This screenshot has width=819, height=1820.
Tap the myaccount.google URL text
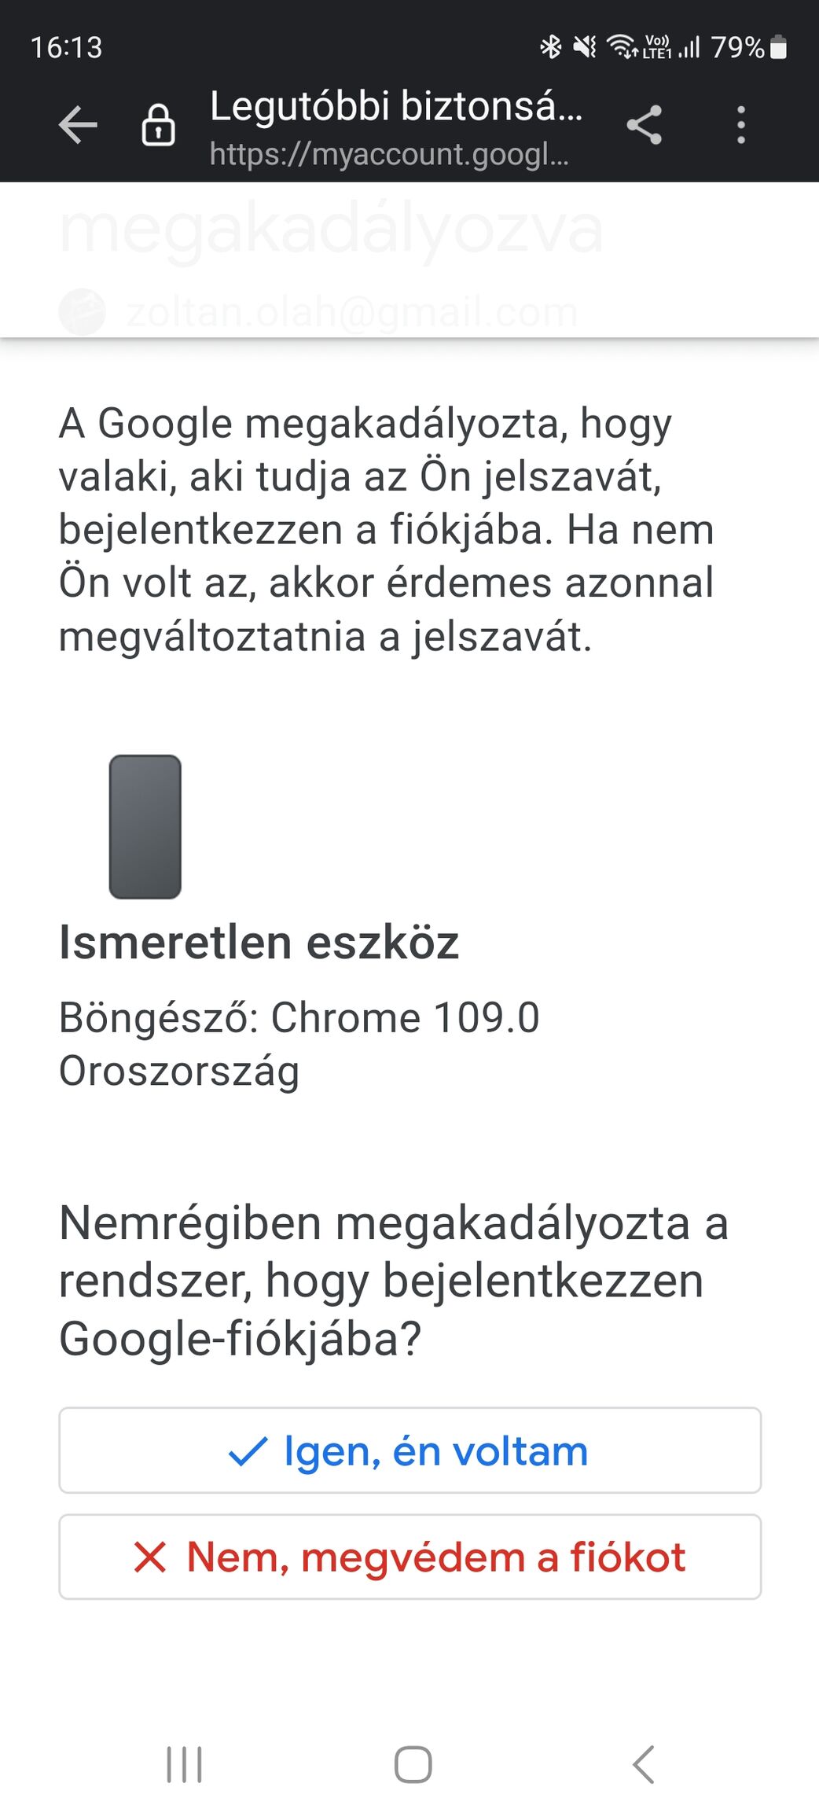coord(389,154)
